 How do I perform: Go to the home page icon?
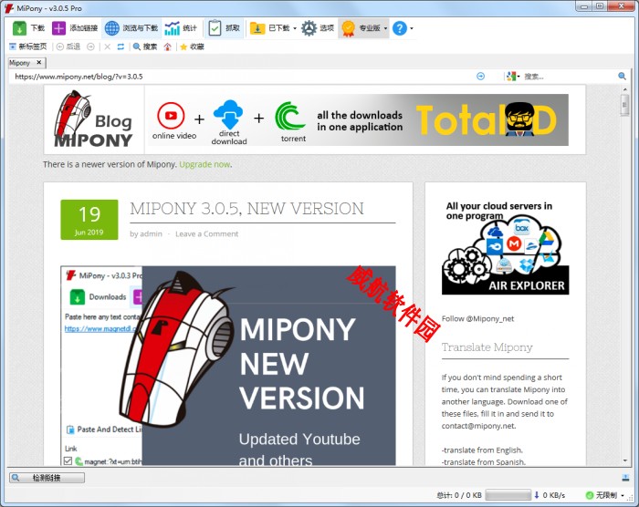167,47
